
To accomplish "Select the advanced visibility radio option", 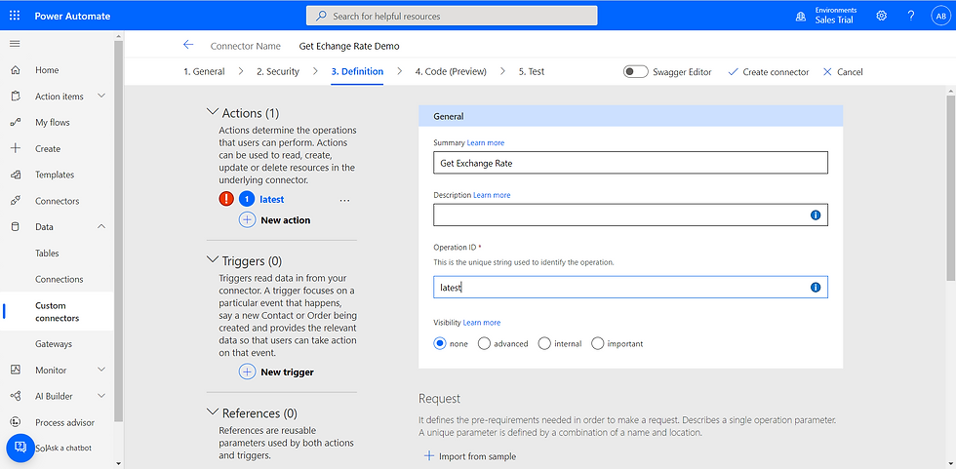I will point(485,343).
